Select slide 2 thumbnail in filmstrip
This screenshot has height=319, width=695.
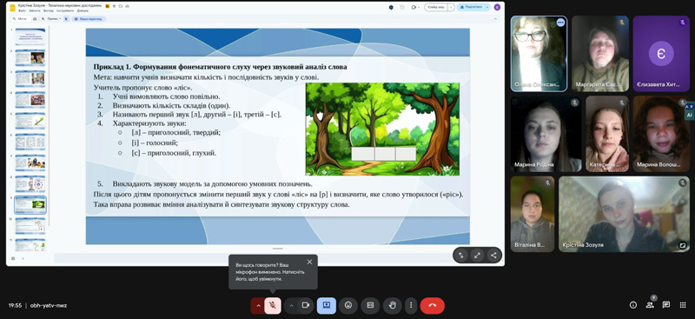tap(30, 57)
